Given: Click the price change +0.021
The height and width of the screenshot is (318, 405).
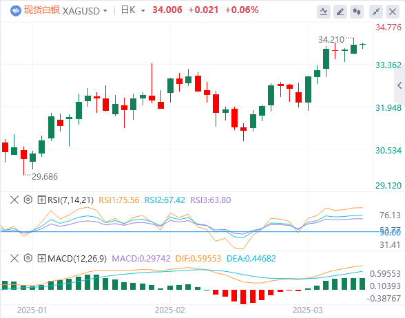Looking at the screenshot, I should pos(204,10).
